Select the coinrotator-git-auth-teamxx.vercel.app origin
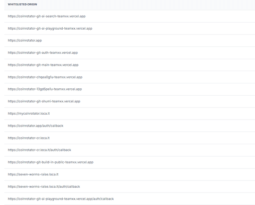The height and width of the screenshot is (205, 255). pyautogui.click(x=43, y=53)
